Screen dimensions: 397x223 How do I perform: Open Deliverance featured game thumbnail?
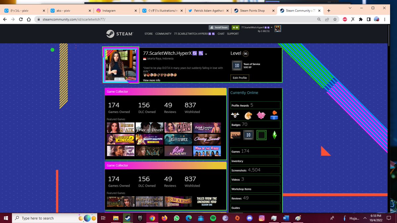[178, 139]
